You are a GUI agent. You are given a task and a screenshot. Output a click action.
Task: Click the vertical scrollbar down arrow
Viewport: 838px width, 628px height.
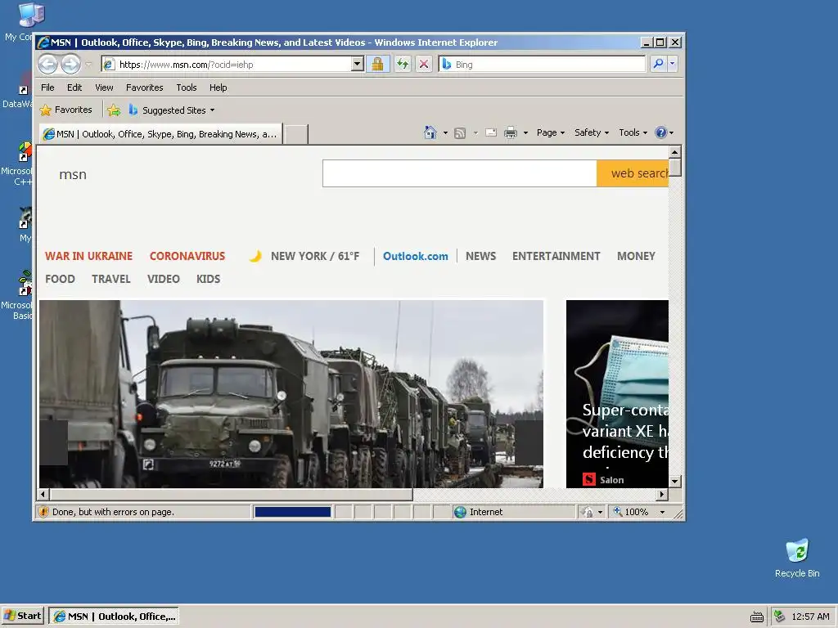coord(675,481)
